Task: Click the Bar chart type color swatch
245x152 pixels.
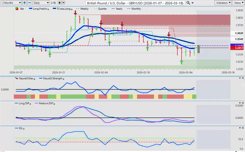Action: tap(17, 9)
